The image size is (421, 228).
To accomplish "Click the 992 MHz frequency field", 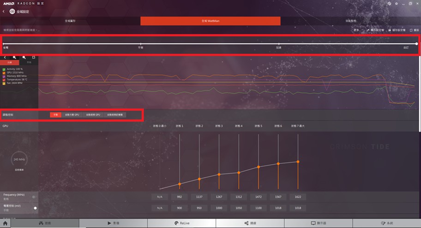I will point(180,197).
